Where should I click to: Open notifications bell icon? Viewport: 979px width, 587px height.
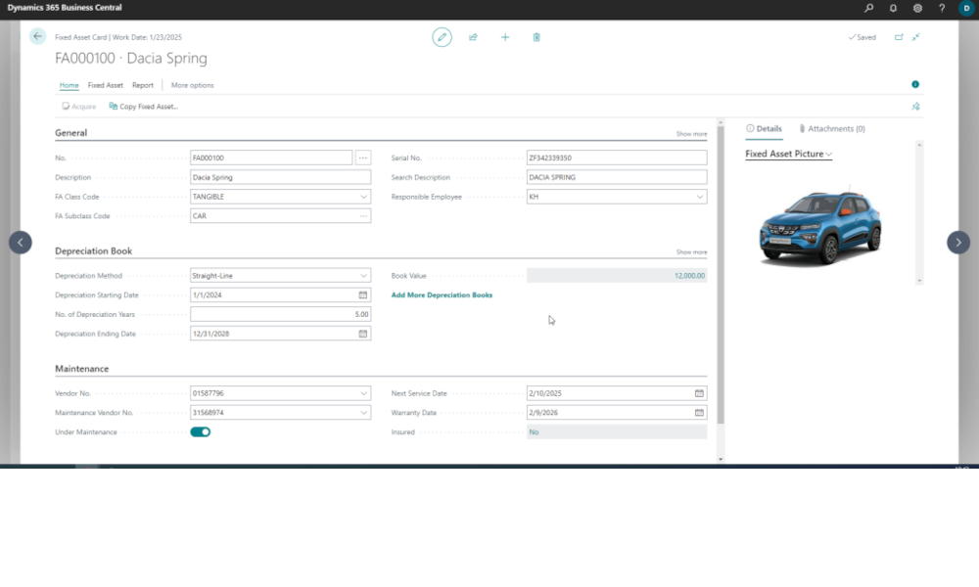coord(893,8)
